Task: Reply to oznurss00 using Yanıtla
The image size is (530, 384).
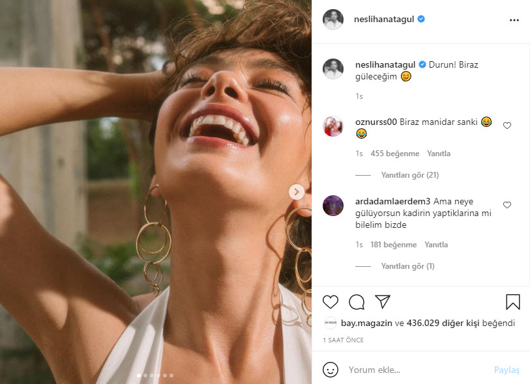Action: click(x=439, y=154)
